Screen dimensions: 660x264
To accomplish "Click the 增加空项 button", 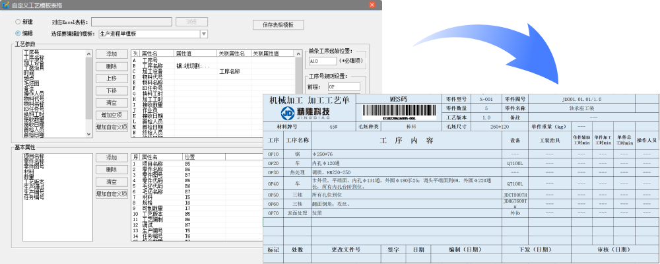I will [x=112, y=115].
